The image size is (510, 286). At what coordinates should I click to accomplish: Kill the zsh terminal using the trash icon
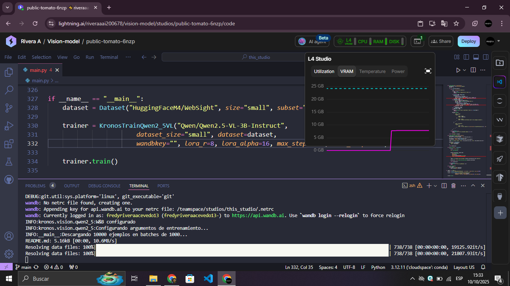453,185
